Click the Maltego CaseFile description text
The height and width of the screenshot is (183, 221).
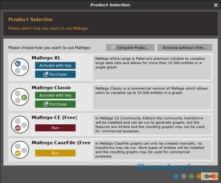click(x=152, y=150)
